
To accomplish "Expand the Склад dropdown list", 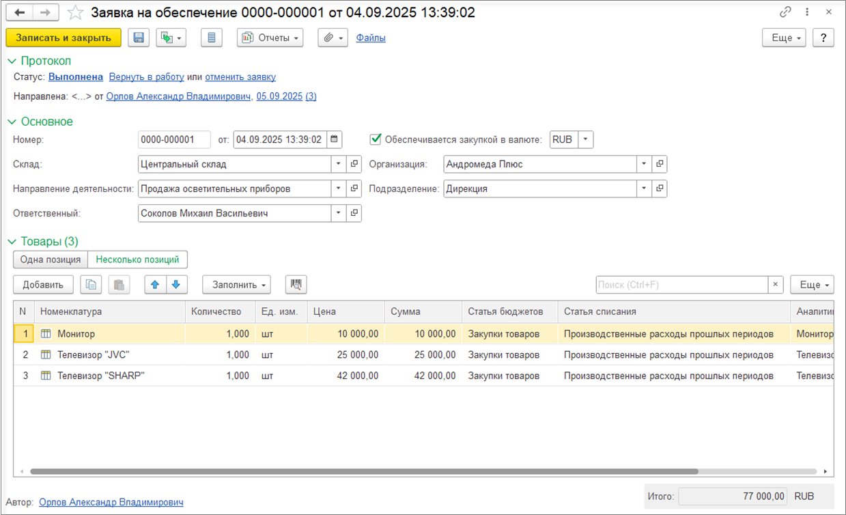I will (x=339, y=164).
